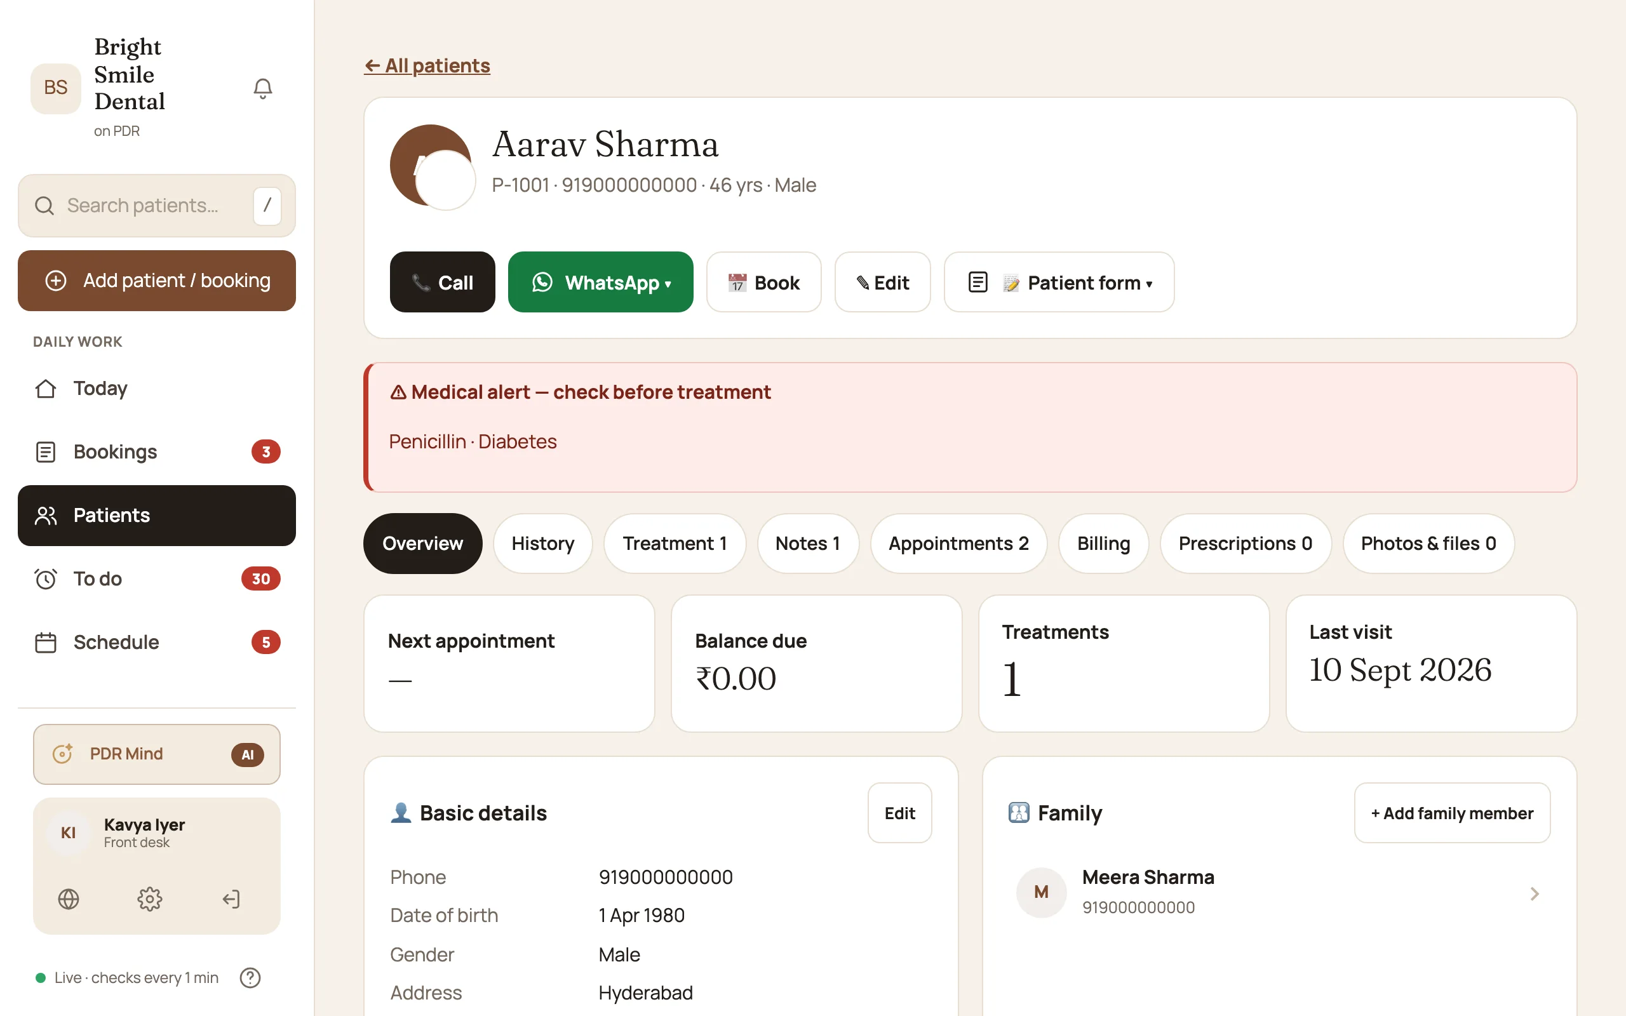Select Patients in sidebar
This screenshot has width=1626, height=1016.
(156, 516)
